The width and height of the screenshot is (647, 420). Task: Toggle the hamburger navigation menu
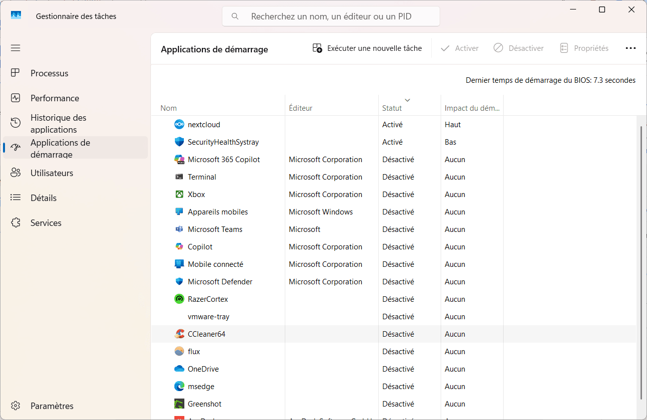[x=15, y=48]
